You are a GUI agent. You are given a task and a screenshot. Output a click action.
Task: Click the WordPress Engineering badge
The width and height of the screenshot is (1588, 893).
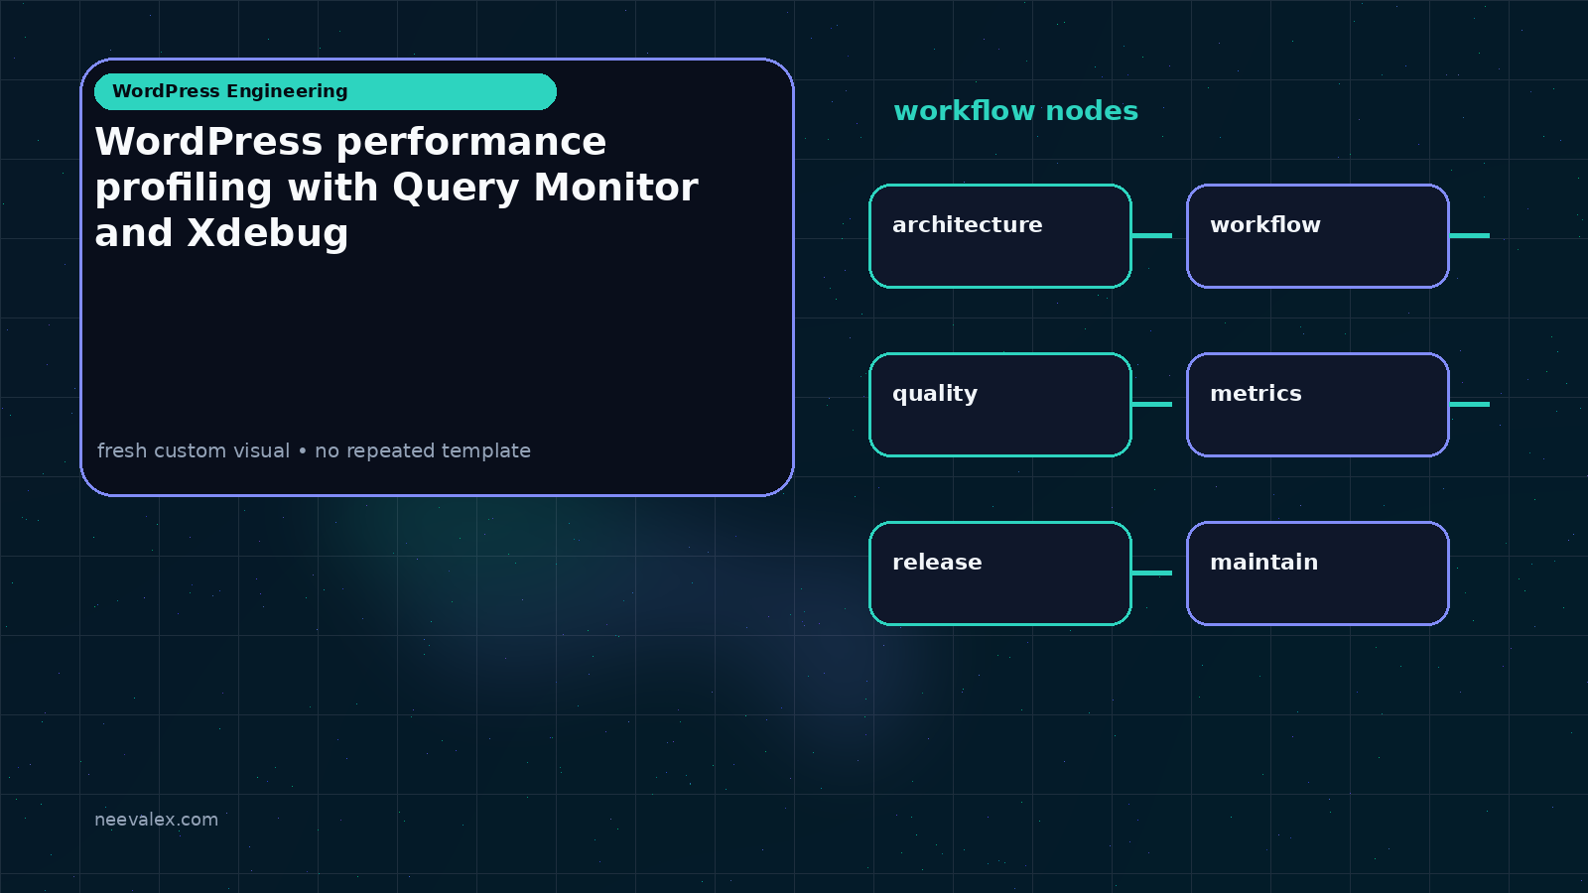pos(326,91)
